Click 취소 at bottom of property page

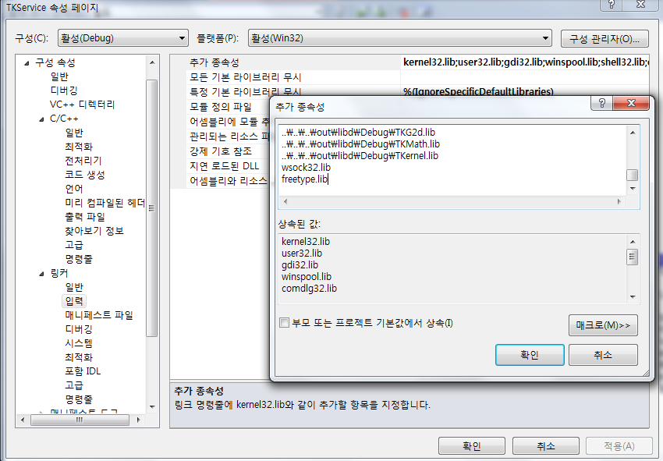[x=545, y=445]
